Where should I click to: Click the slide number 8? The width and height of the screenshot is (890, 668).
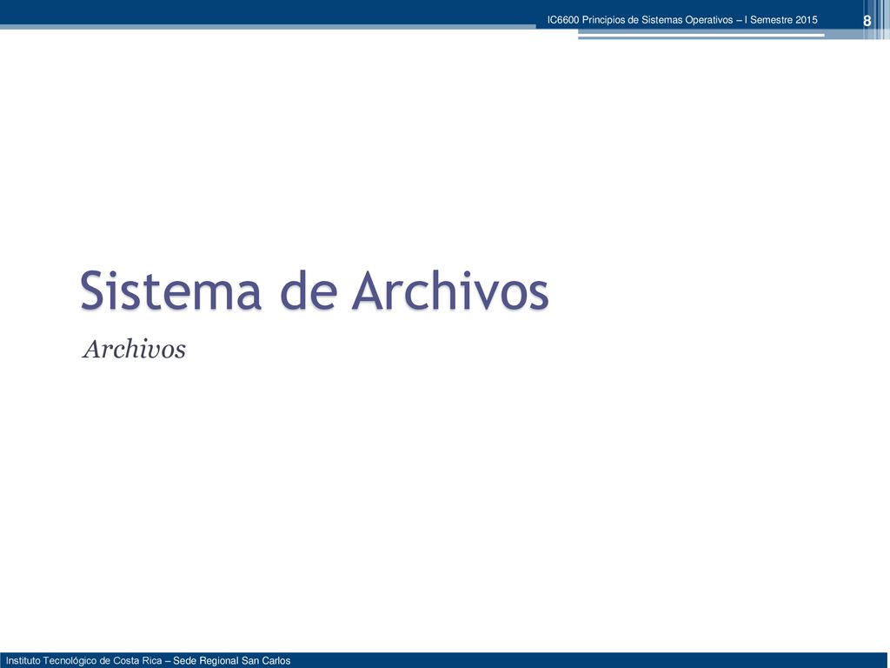pyautogui.click(x=867, y=21)
